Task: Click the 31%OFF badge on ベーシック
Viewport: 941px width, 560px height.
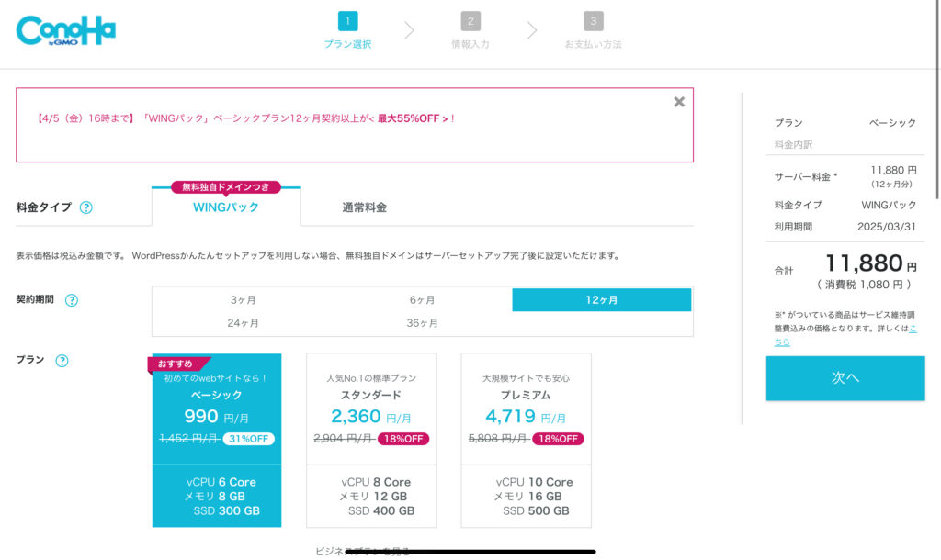Action: (x=248, y=439)
